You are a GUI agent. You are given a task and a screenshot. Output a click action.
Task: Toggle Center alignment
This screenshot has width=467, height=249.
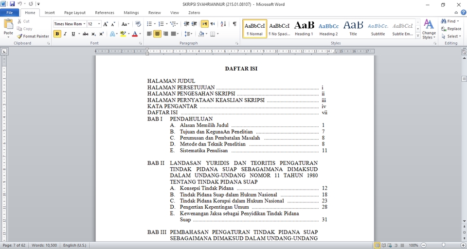[157, 34]
